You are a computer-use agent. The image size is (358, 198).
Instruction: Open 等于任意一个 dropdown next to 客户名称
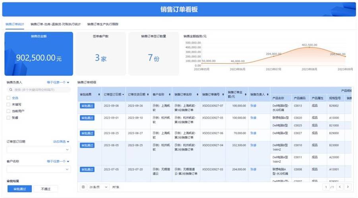pos(58,161)
